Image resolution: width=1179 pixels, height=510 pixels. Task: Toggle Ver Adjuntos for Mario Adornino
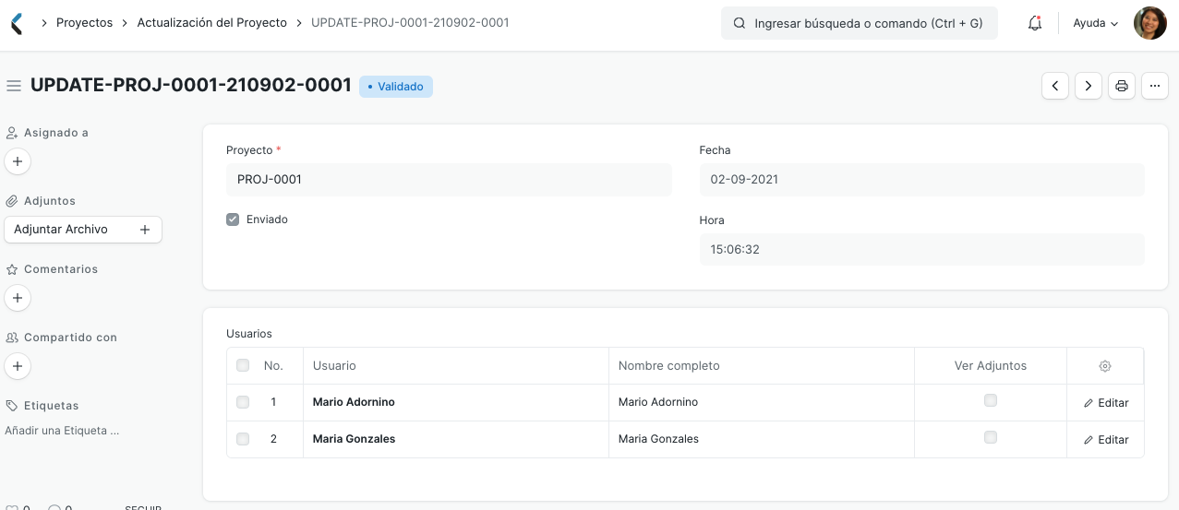[991, 400]
